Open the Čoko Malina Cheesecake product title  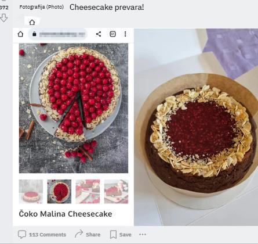click(x=66, y=214)
